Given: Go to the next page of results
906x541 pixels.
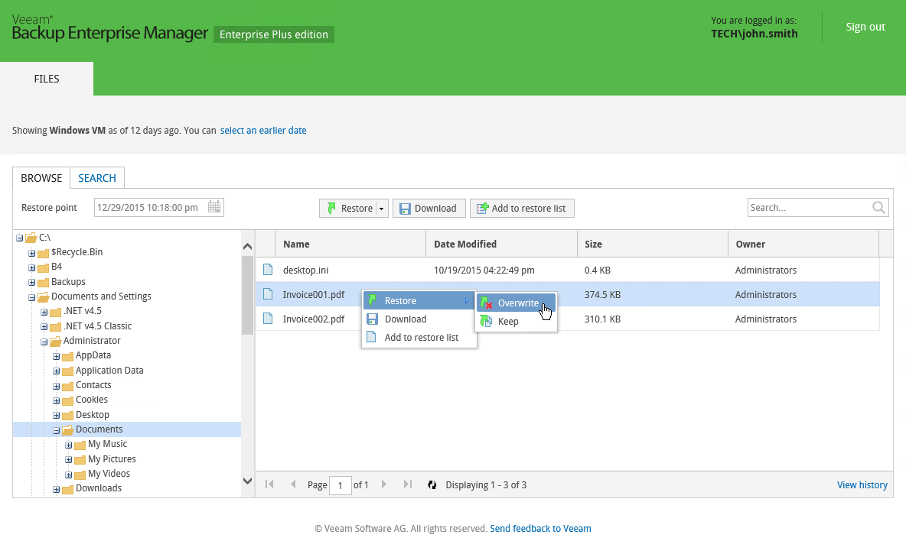Looking at the screenshot, I should [383, 484].
